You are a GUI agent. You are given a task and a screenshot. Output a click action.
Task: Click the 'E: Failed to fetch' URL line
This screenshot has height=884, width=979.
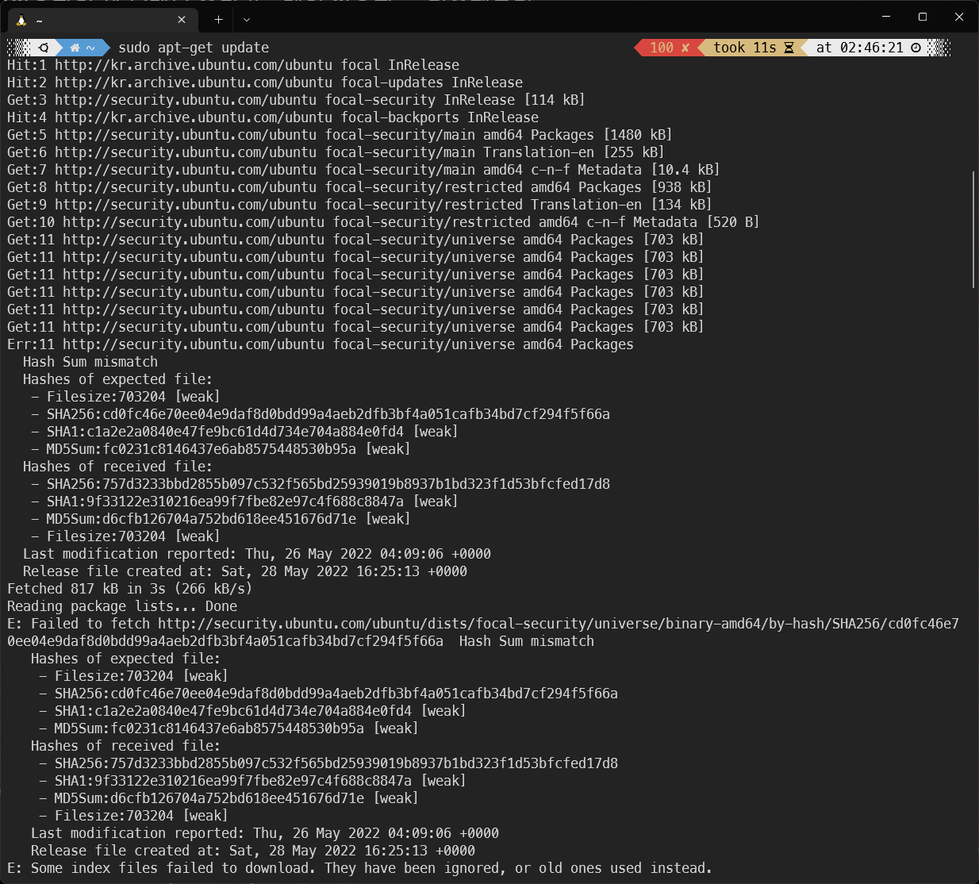point(483,632)
